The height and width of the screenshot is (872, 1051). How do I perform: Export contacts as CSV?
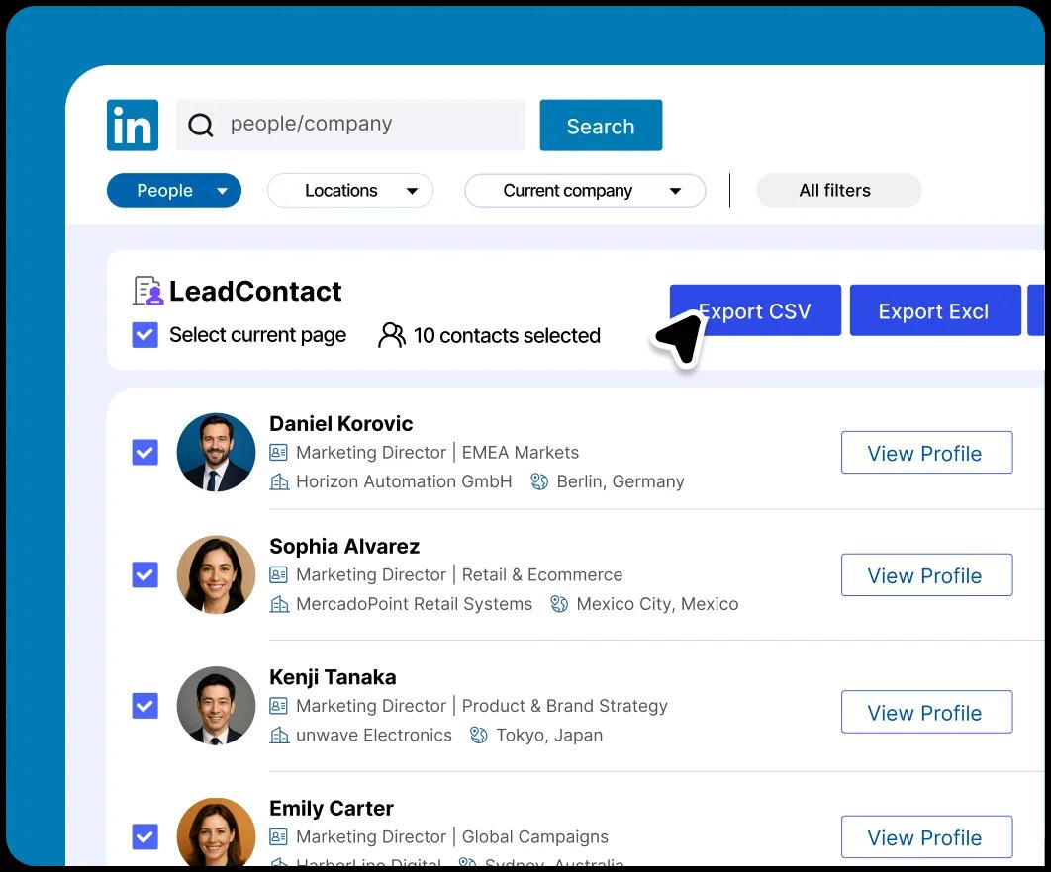(755, 310)
